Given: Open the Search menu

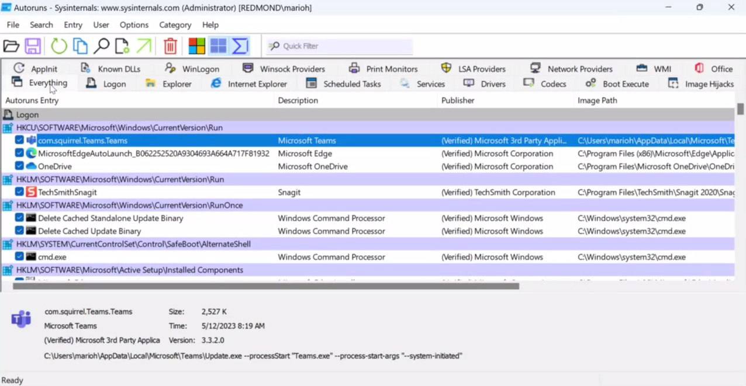Looking at the screenshot, I should (x=42, y=25).
